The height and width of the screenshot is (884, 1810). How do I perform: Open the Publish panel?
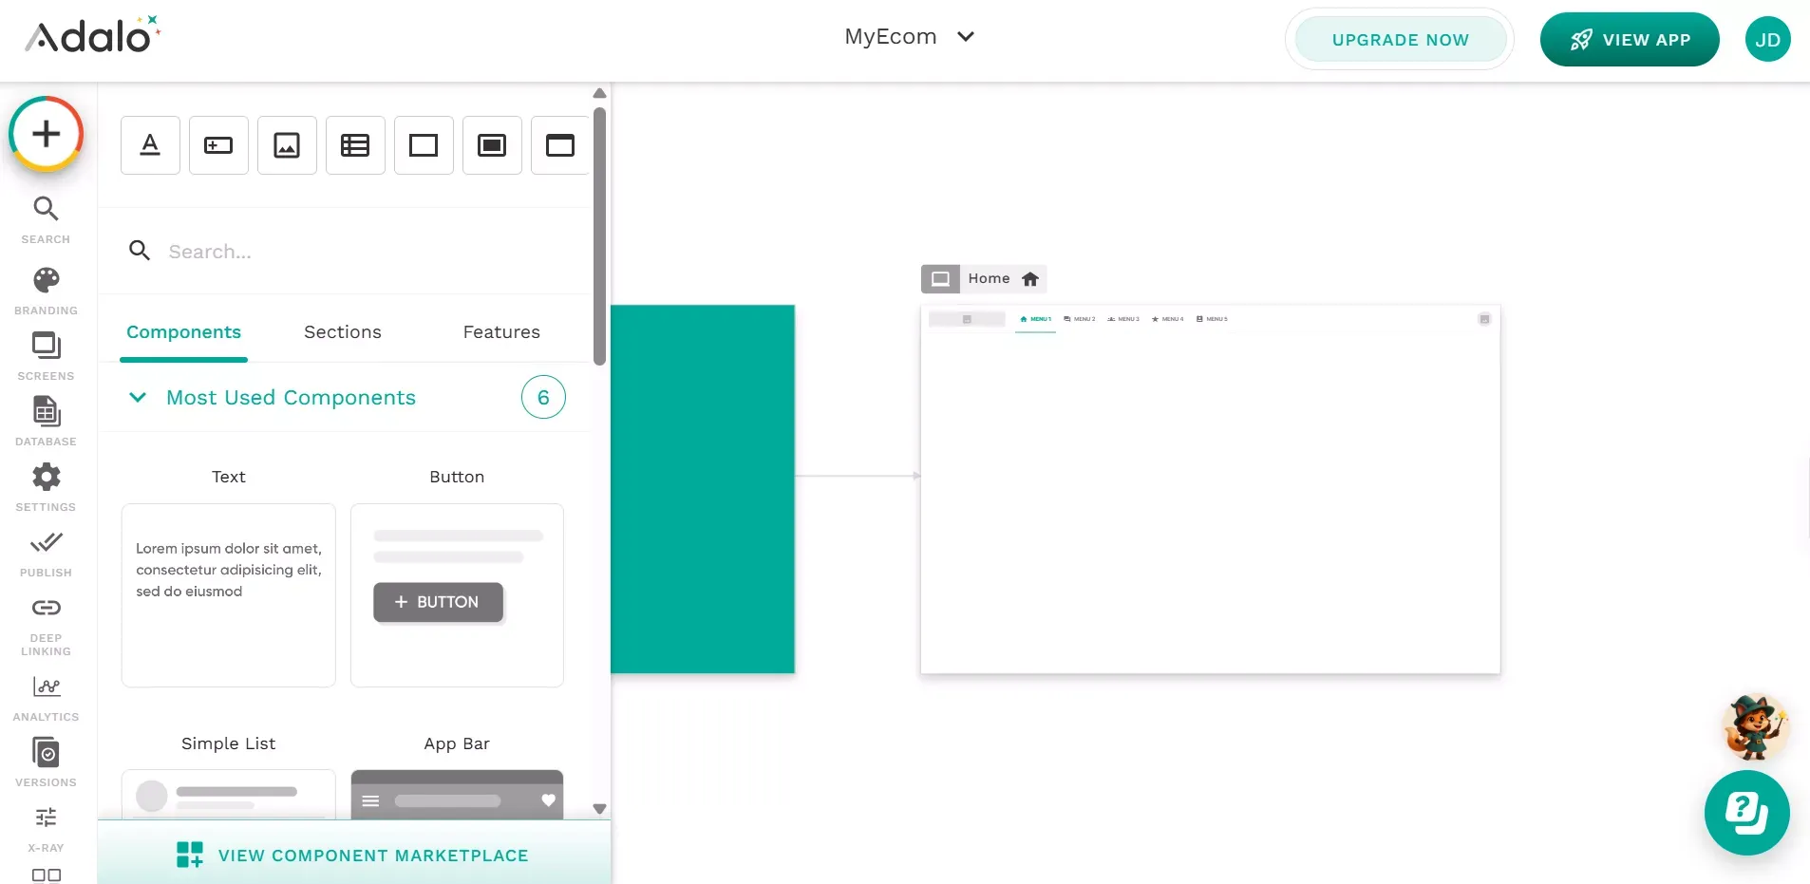tap(46, 554)
